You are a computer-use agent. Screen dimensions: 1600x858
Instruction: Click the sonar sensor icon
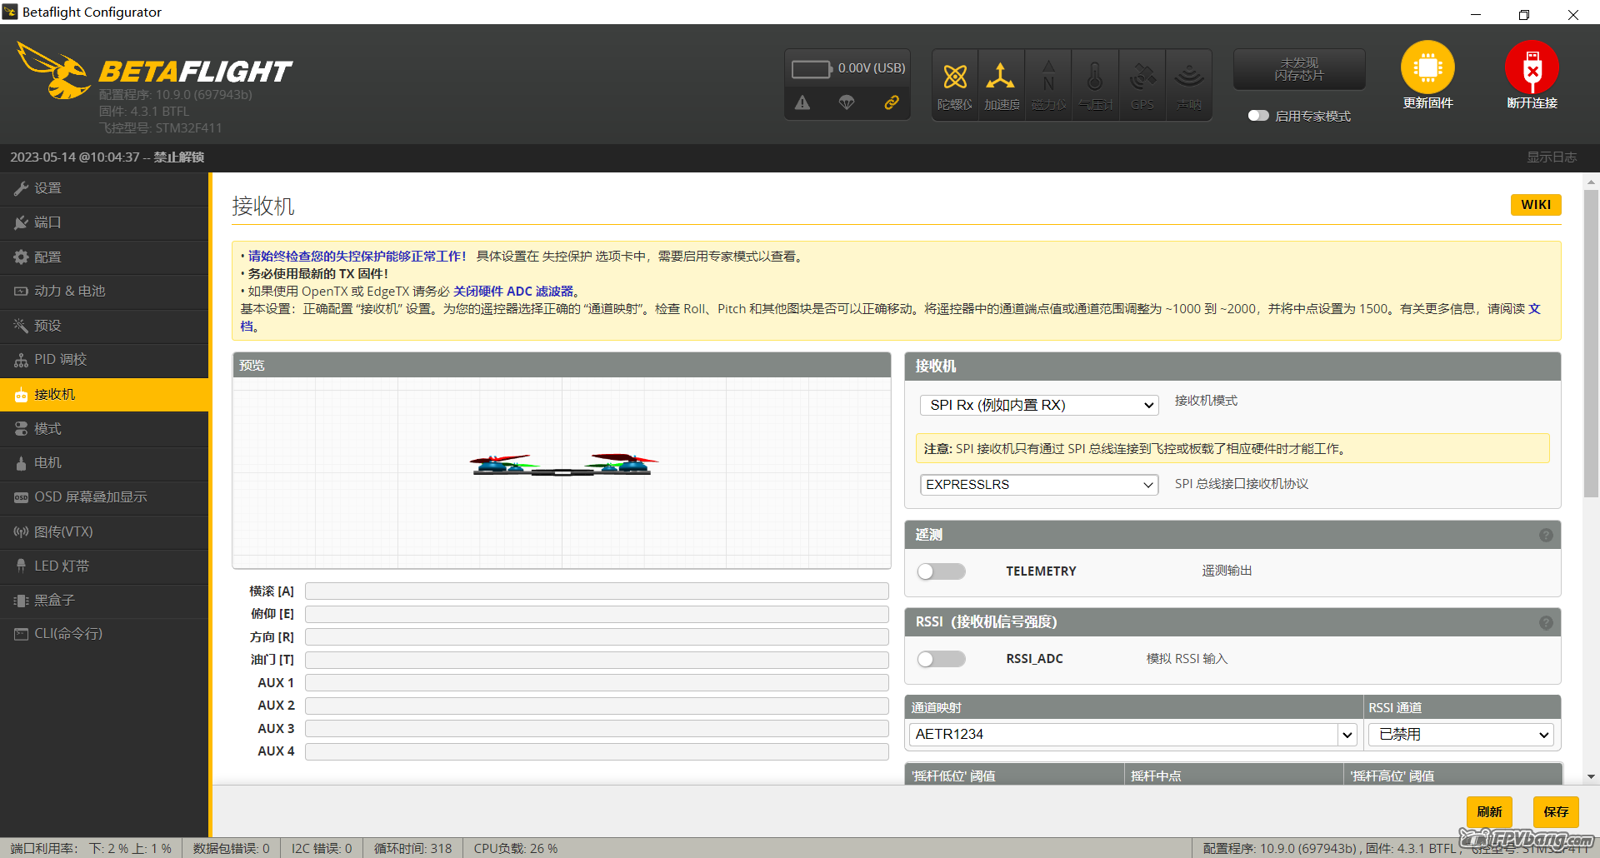(1189, 77)
